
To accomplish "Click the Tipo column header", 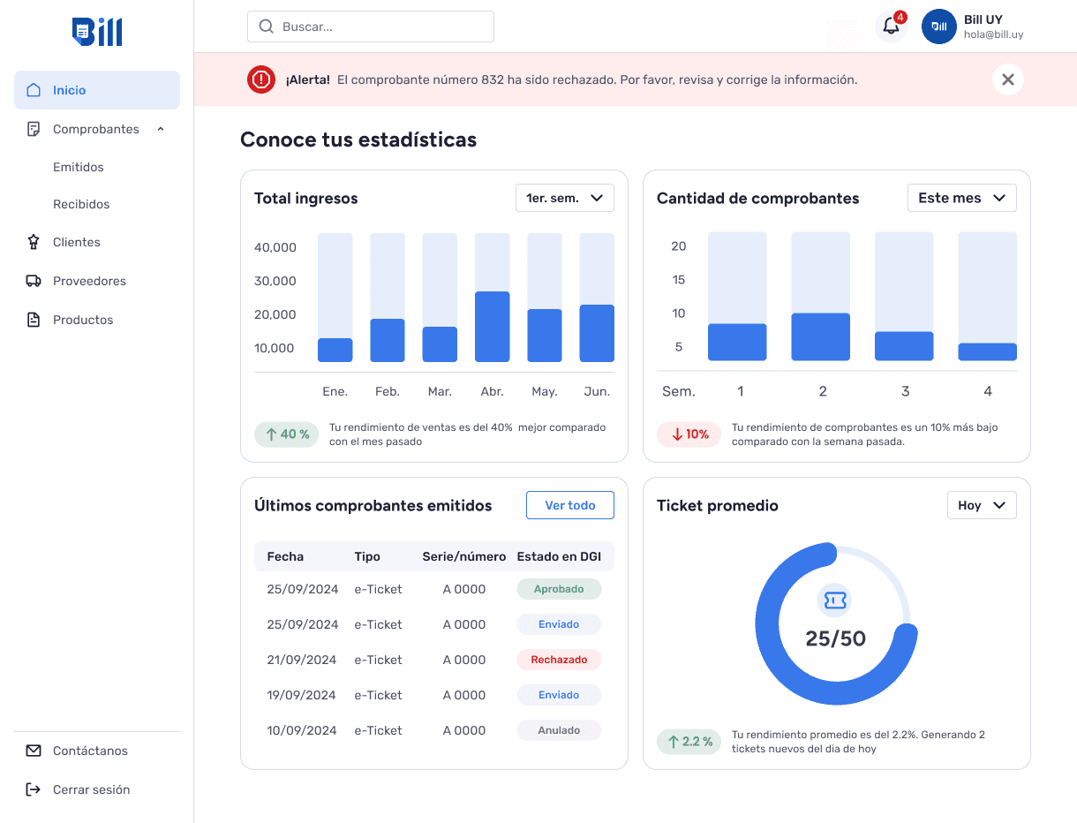I will point(367,556).
